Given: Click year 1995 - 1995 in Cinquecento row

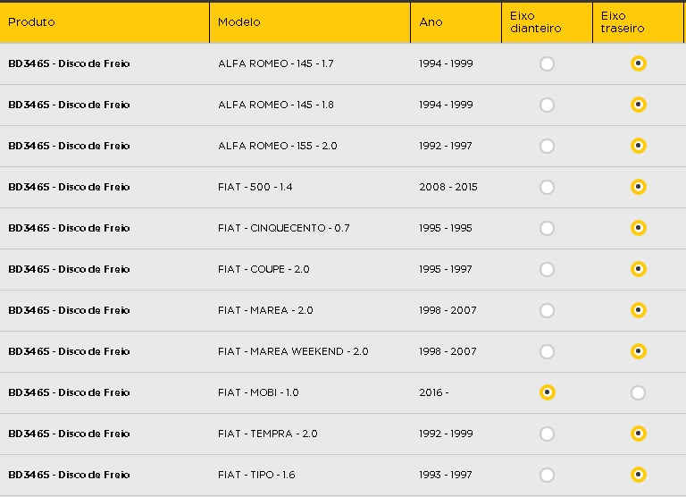Looking at the screenshot, I should point(446,229).
